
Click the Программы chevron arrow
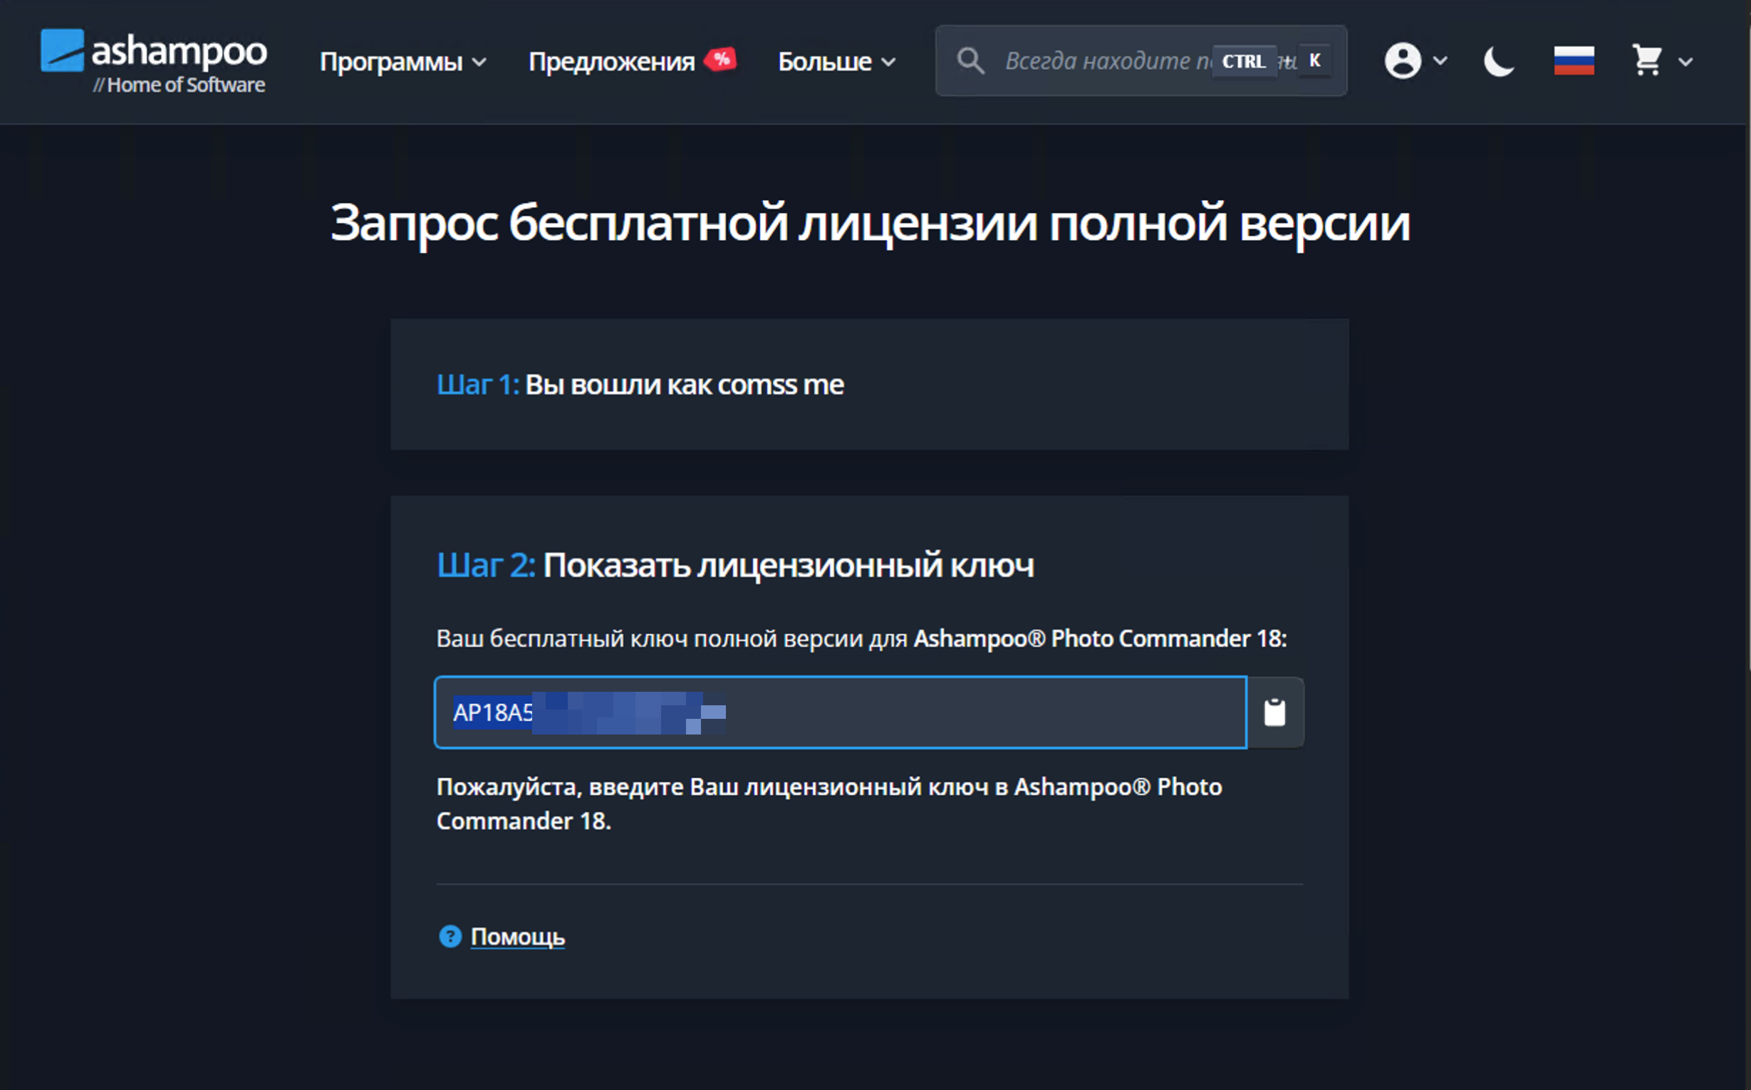point(479,63)
